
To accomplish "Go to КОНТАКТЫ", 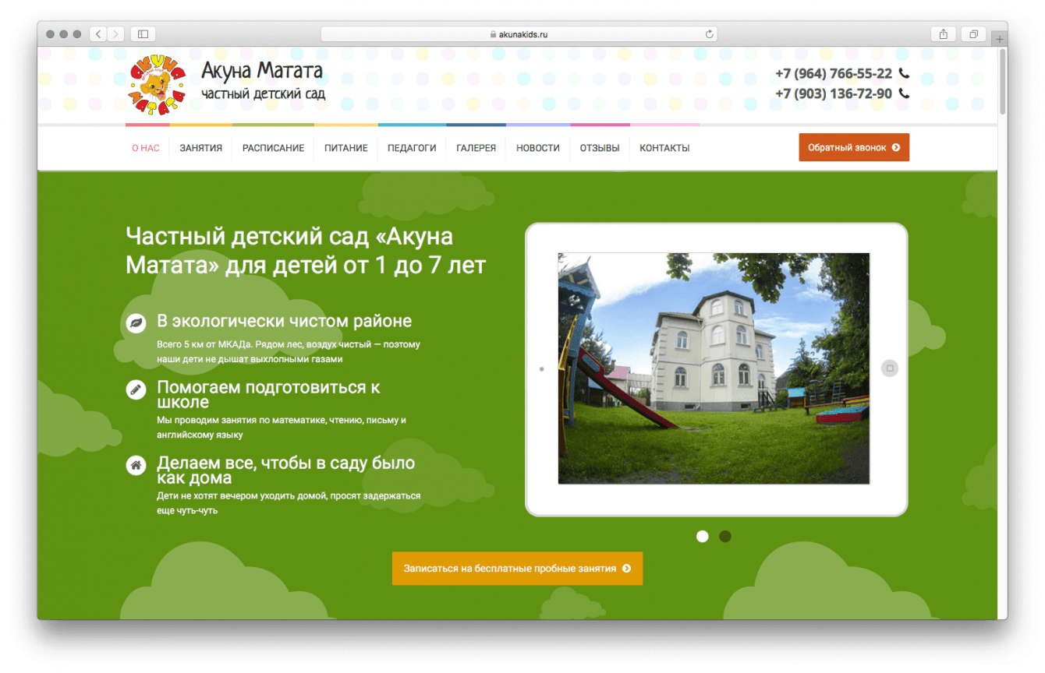I will pyautogui.click(x=664, y=148).
